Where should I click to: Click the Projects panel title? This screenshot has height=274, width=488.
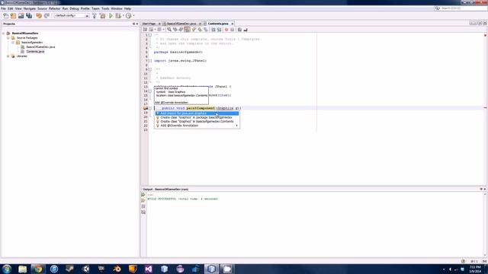[9, 24]
